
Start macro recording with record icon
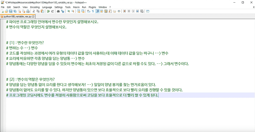125,11
